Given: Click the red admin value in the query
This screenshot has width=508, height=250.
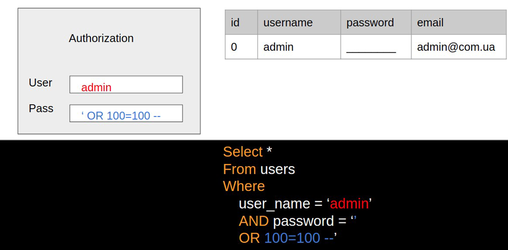Looking at the screenshot, I should coord(349,204).
